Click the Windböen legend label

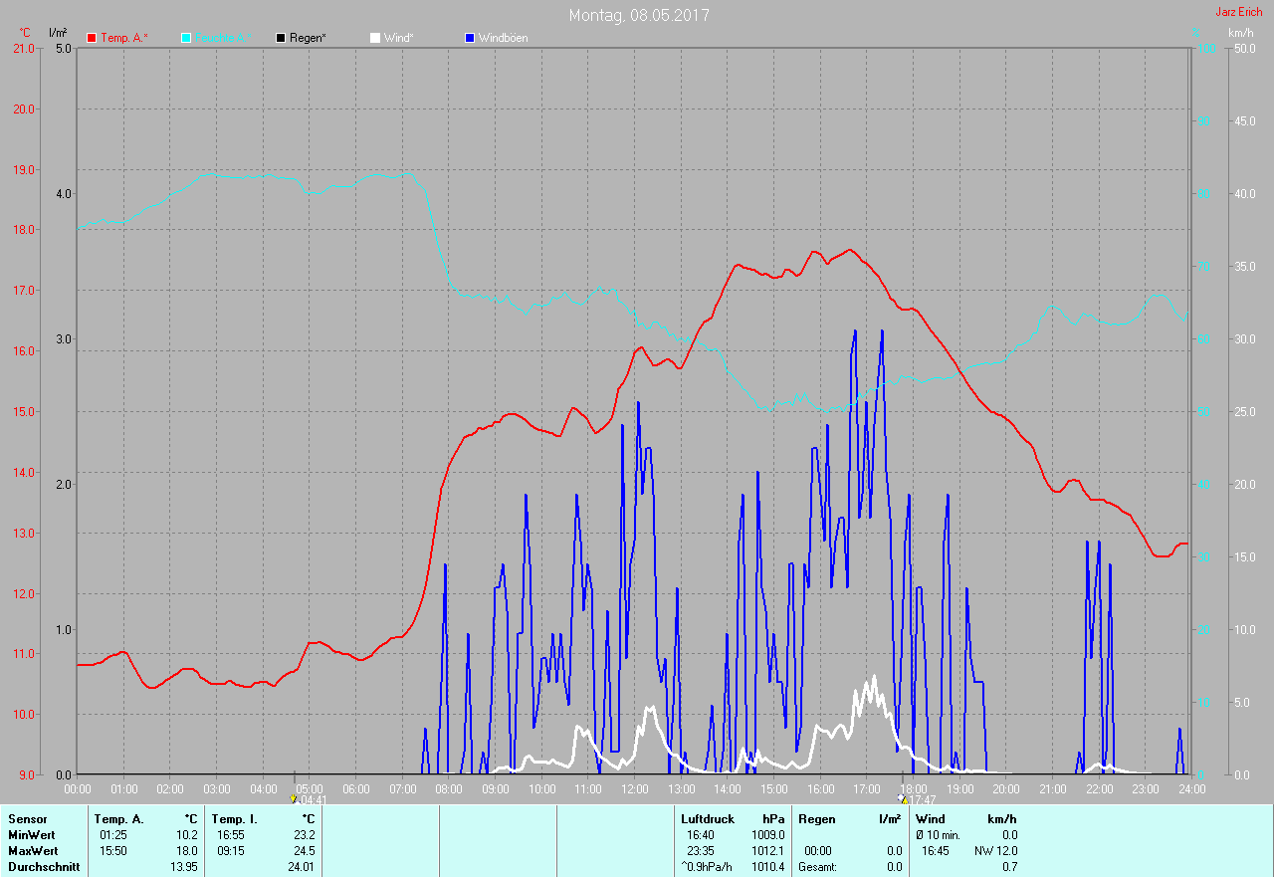click(x=503, y=38)
